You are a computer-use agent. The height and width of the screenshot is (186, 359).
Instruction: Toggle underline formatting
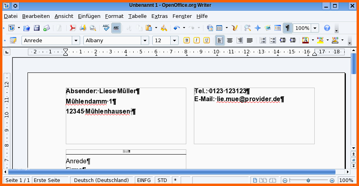pyautogui.click(x=207, y=41)
